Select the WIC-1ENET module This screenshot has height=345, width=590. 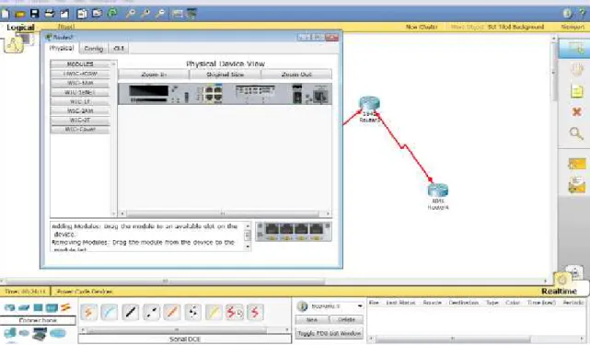[80, 92]
